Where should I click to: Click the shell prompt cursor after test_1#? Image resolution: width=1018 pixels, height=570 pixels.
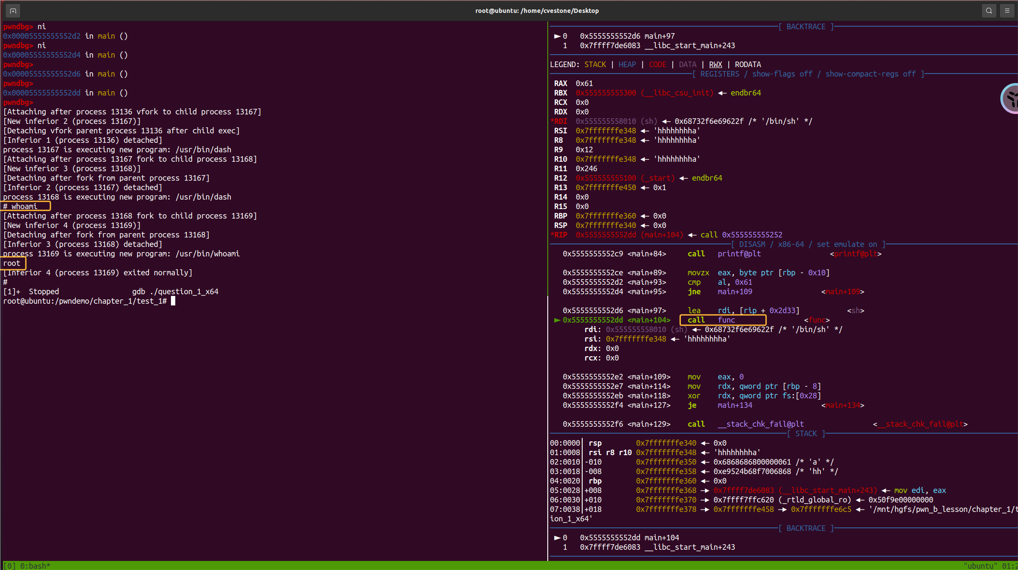tap(173, 301)
